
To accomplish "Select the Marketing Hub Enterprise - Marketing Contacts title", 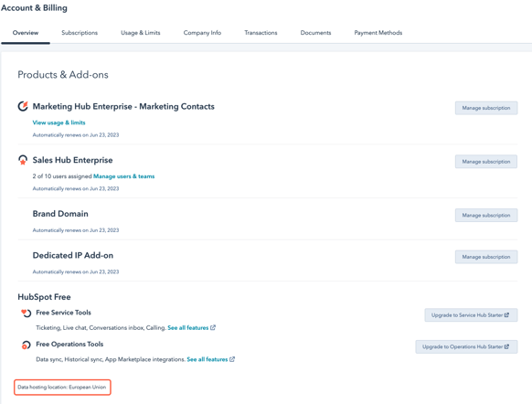I will (x=123, y=107).
